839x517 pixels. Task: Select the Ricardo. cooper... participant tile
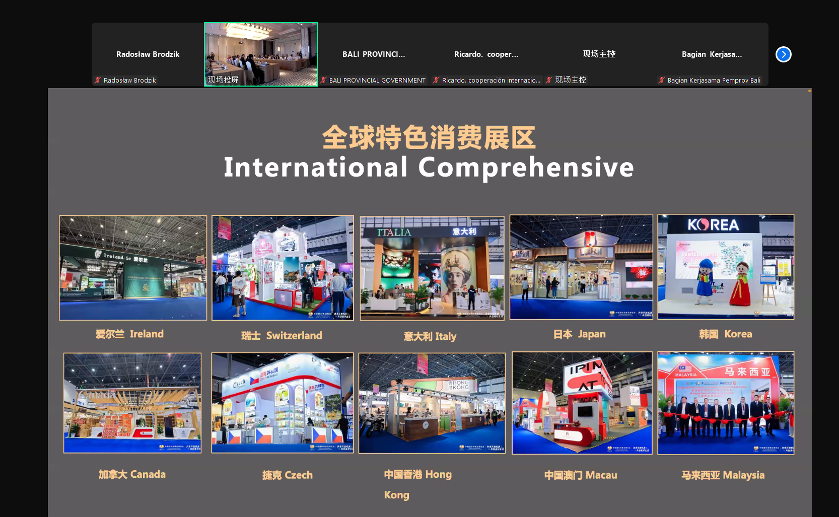(x=486, y=54)
